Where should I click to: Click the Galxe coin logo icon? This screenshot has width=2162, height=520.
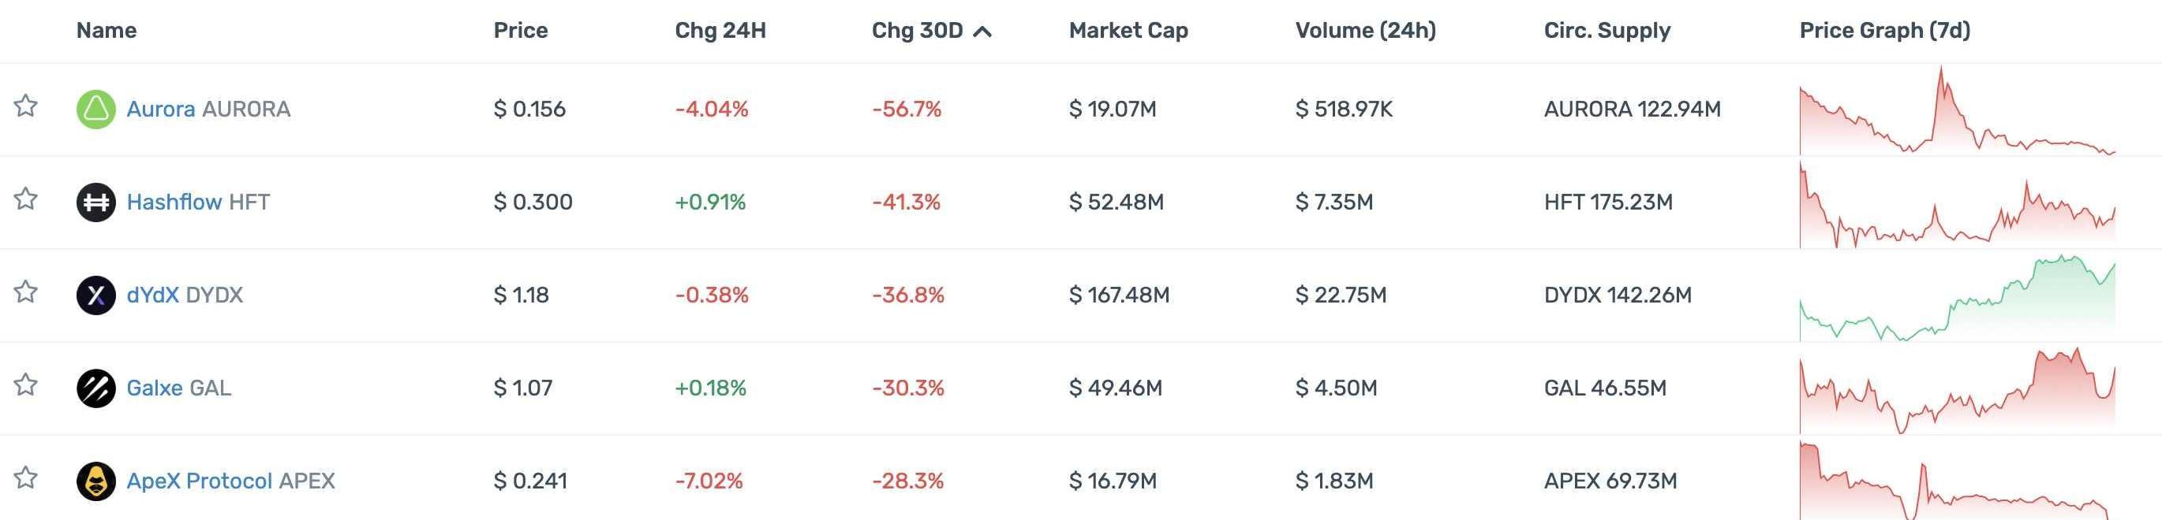(95, 388)
